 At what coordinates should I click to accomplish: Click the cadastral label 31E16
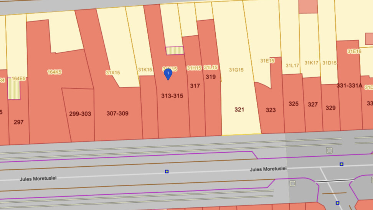(x=354, y=51)
